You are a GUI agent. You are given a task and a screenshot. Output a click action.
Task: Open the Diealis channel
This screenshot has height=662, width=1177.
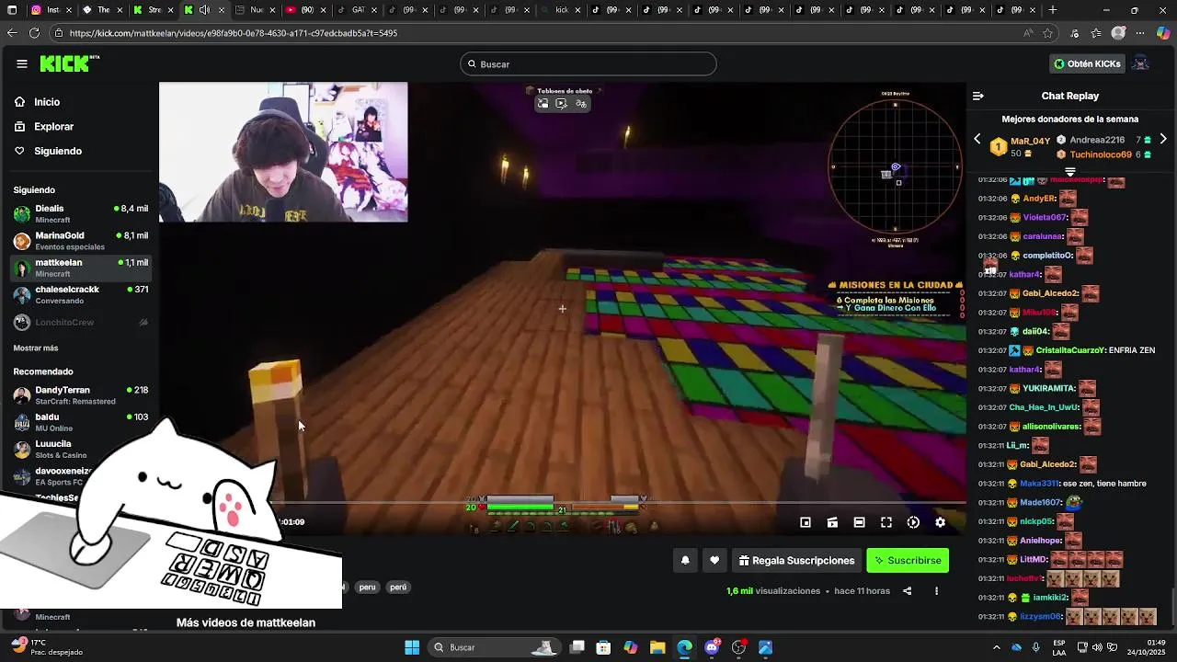[x=81, y=213]
